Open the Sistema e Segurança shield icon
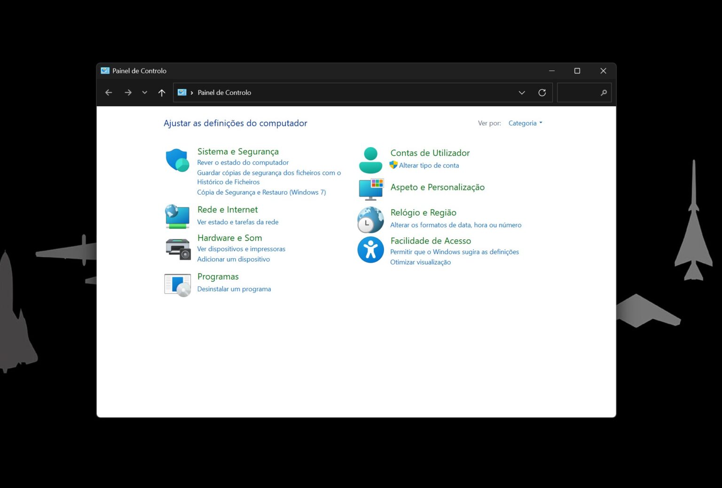This screenshot has width=722, height=488. coord(177,160)
